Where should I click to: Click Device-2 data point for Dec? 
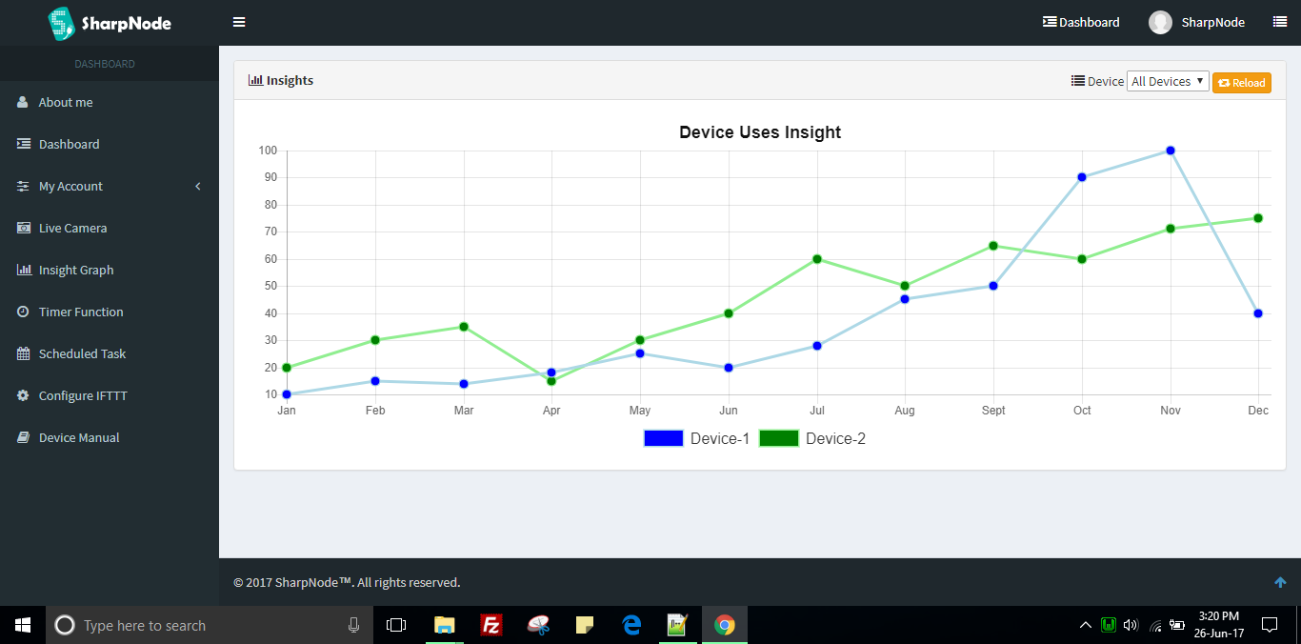pyautogui.click(x=1258, y=218)
